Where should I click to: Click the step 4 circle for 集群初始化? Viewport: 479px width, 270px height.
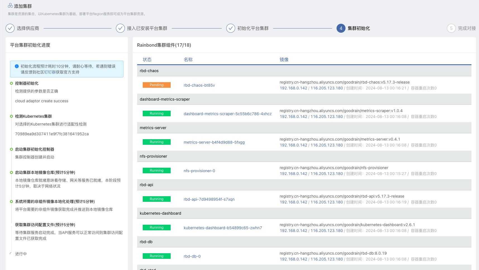(x=341, y=28)
